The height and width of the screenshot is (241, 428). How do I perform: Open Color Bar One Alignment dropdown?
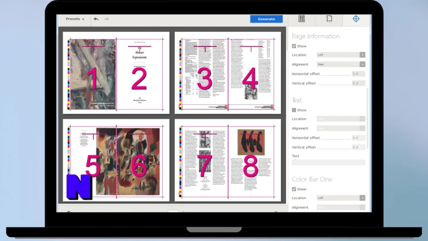pos(341,208)
